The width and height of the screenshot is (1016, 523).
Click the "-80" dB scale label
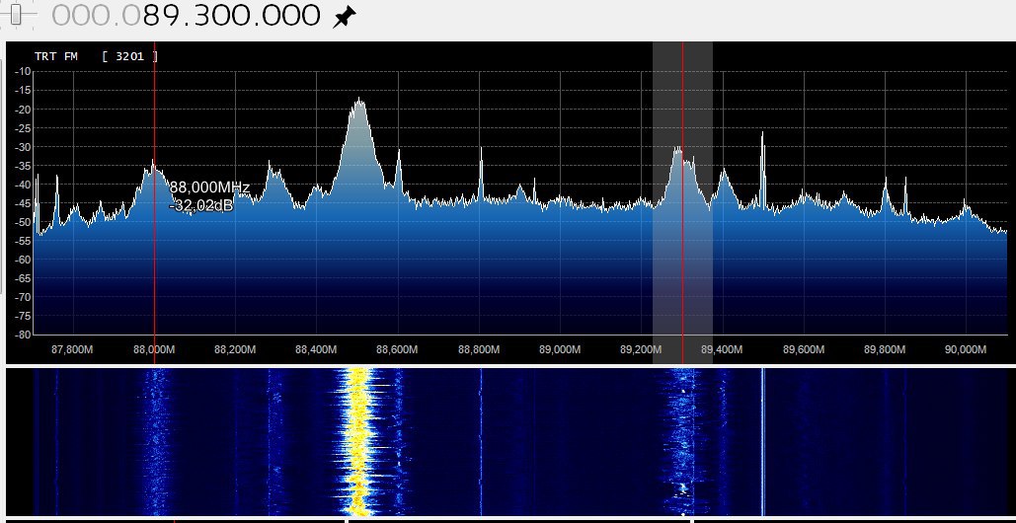coord(23,335)
